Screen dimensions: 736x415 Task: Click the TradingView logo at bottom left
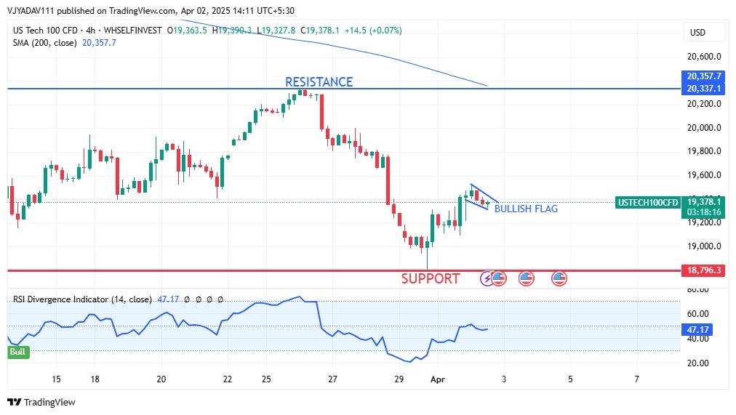pos(41,402)
